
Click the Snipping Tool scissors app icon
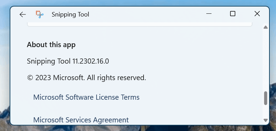coord(40,14)
